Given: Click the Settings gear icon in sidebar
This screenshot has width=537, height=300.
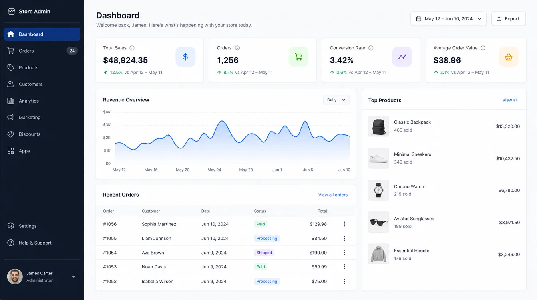Looking at the screenshot, I should click(x=11, y=226).
